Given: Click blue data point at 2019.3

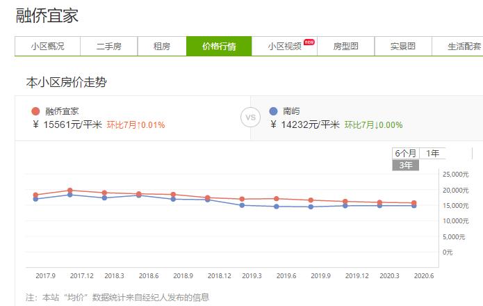Looking at the screenshot, I should point(242,205).
